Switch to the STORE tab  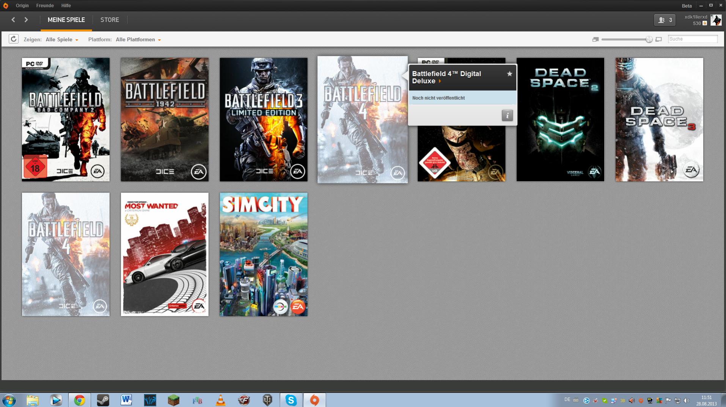110,20
